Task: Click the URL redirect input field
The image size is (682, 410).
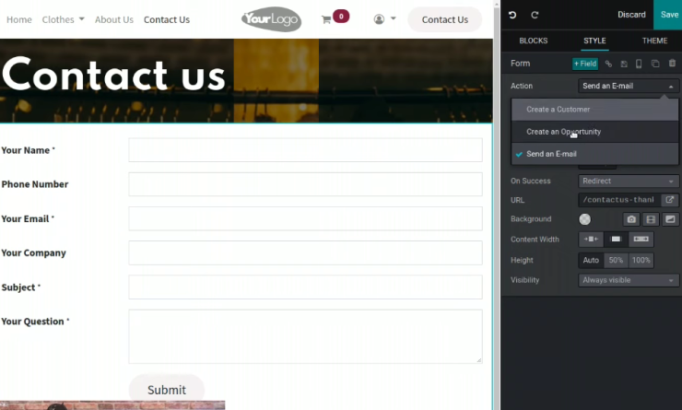Action: [619, 200]
